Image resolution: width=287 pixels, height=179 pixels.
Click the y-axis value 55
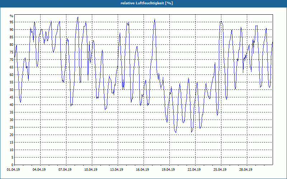coord(11,82)
